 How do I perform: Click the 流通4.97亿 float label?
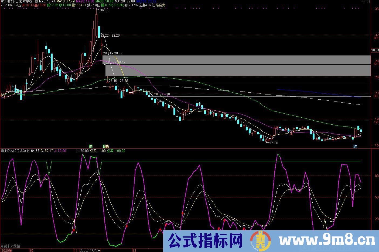click(x=147, y=5)
